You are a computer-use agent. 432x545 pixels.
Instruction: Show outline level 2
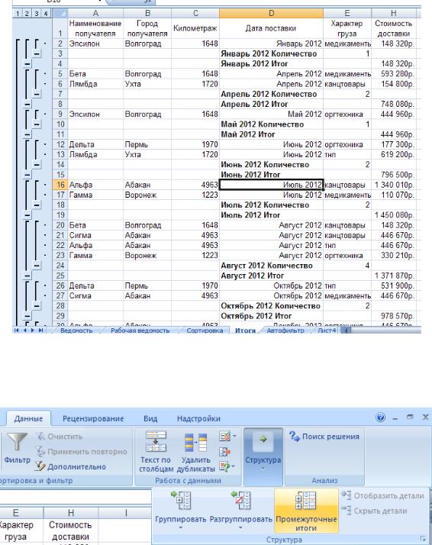27,14
